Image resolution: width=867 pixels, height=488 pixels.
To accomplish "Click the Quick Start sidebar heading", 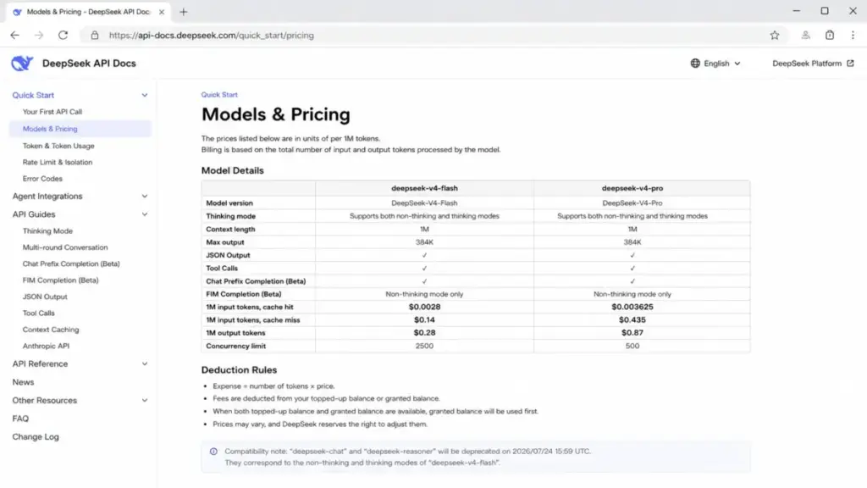I will click(x=33, y=95).
